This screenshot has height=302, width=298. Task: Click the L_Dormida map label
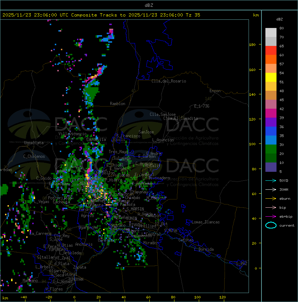(204, 249)
